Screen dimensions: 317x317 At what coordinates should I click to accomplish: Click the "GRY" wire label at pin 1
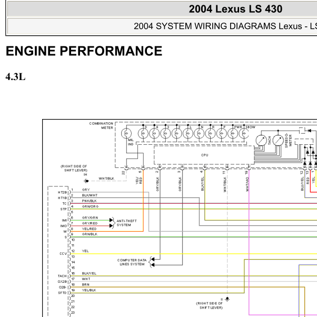click(x=86, y=190)
